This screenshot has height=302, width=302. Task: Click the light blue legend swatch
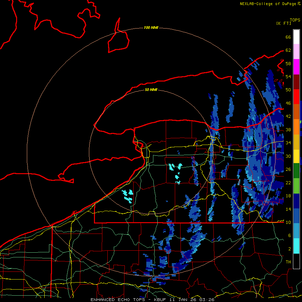point(296,231)
